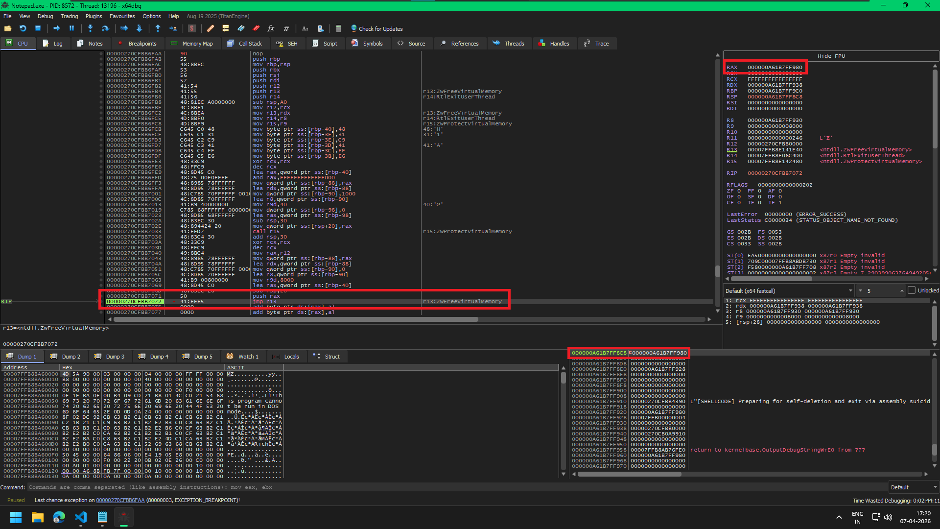
Task: Click the Restart debugging toolbar icon
Action: [x=23, y=28]
